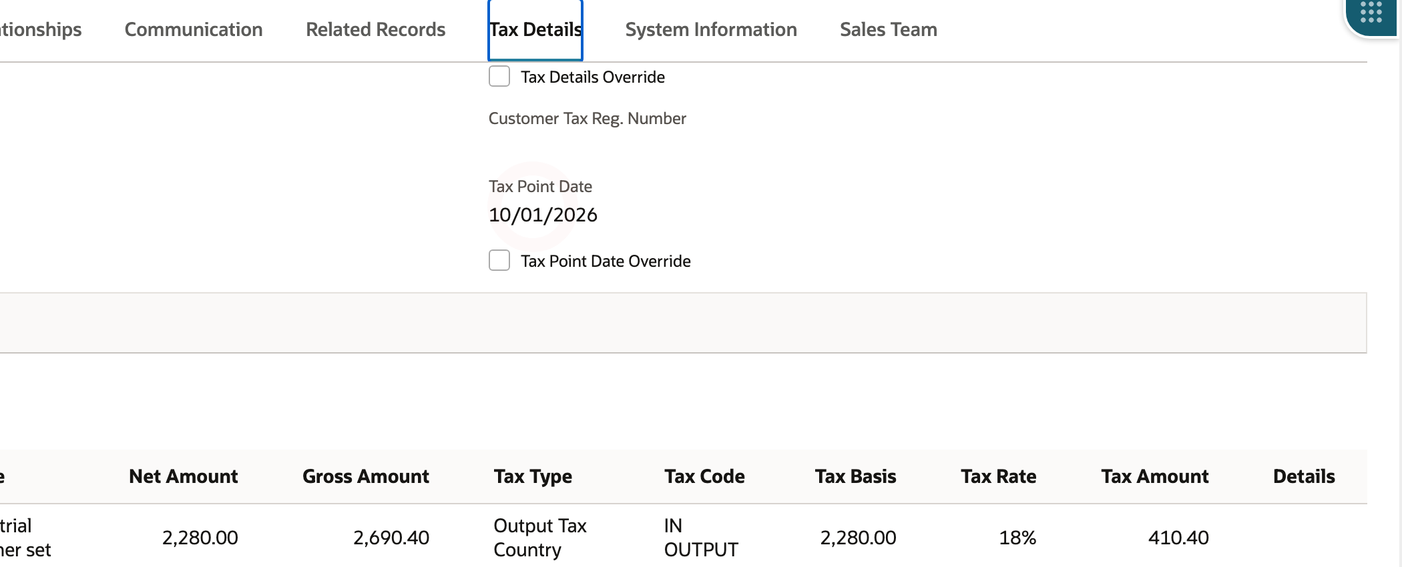
Task: Click the Customer Tax Reg. Number label
Action: 588,119
